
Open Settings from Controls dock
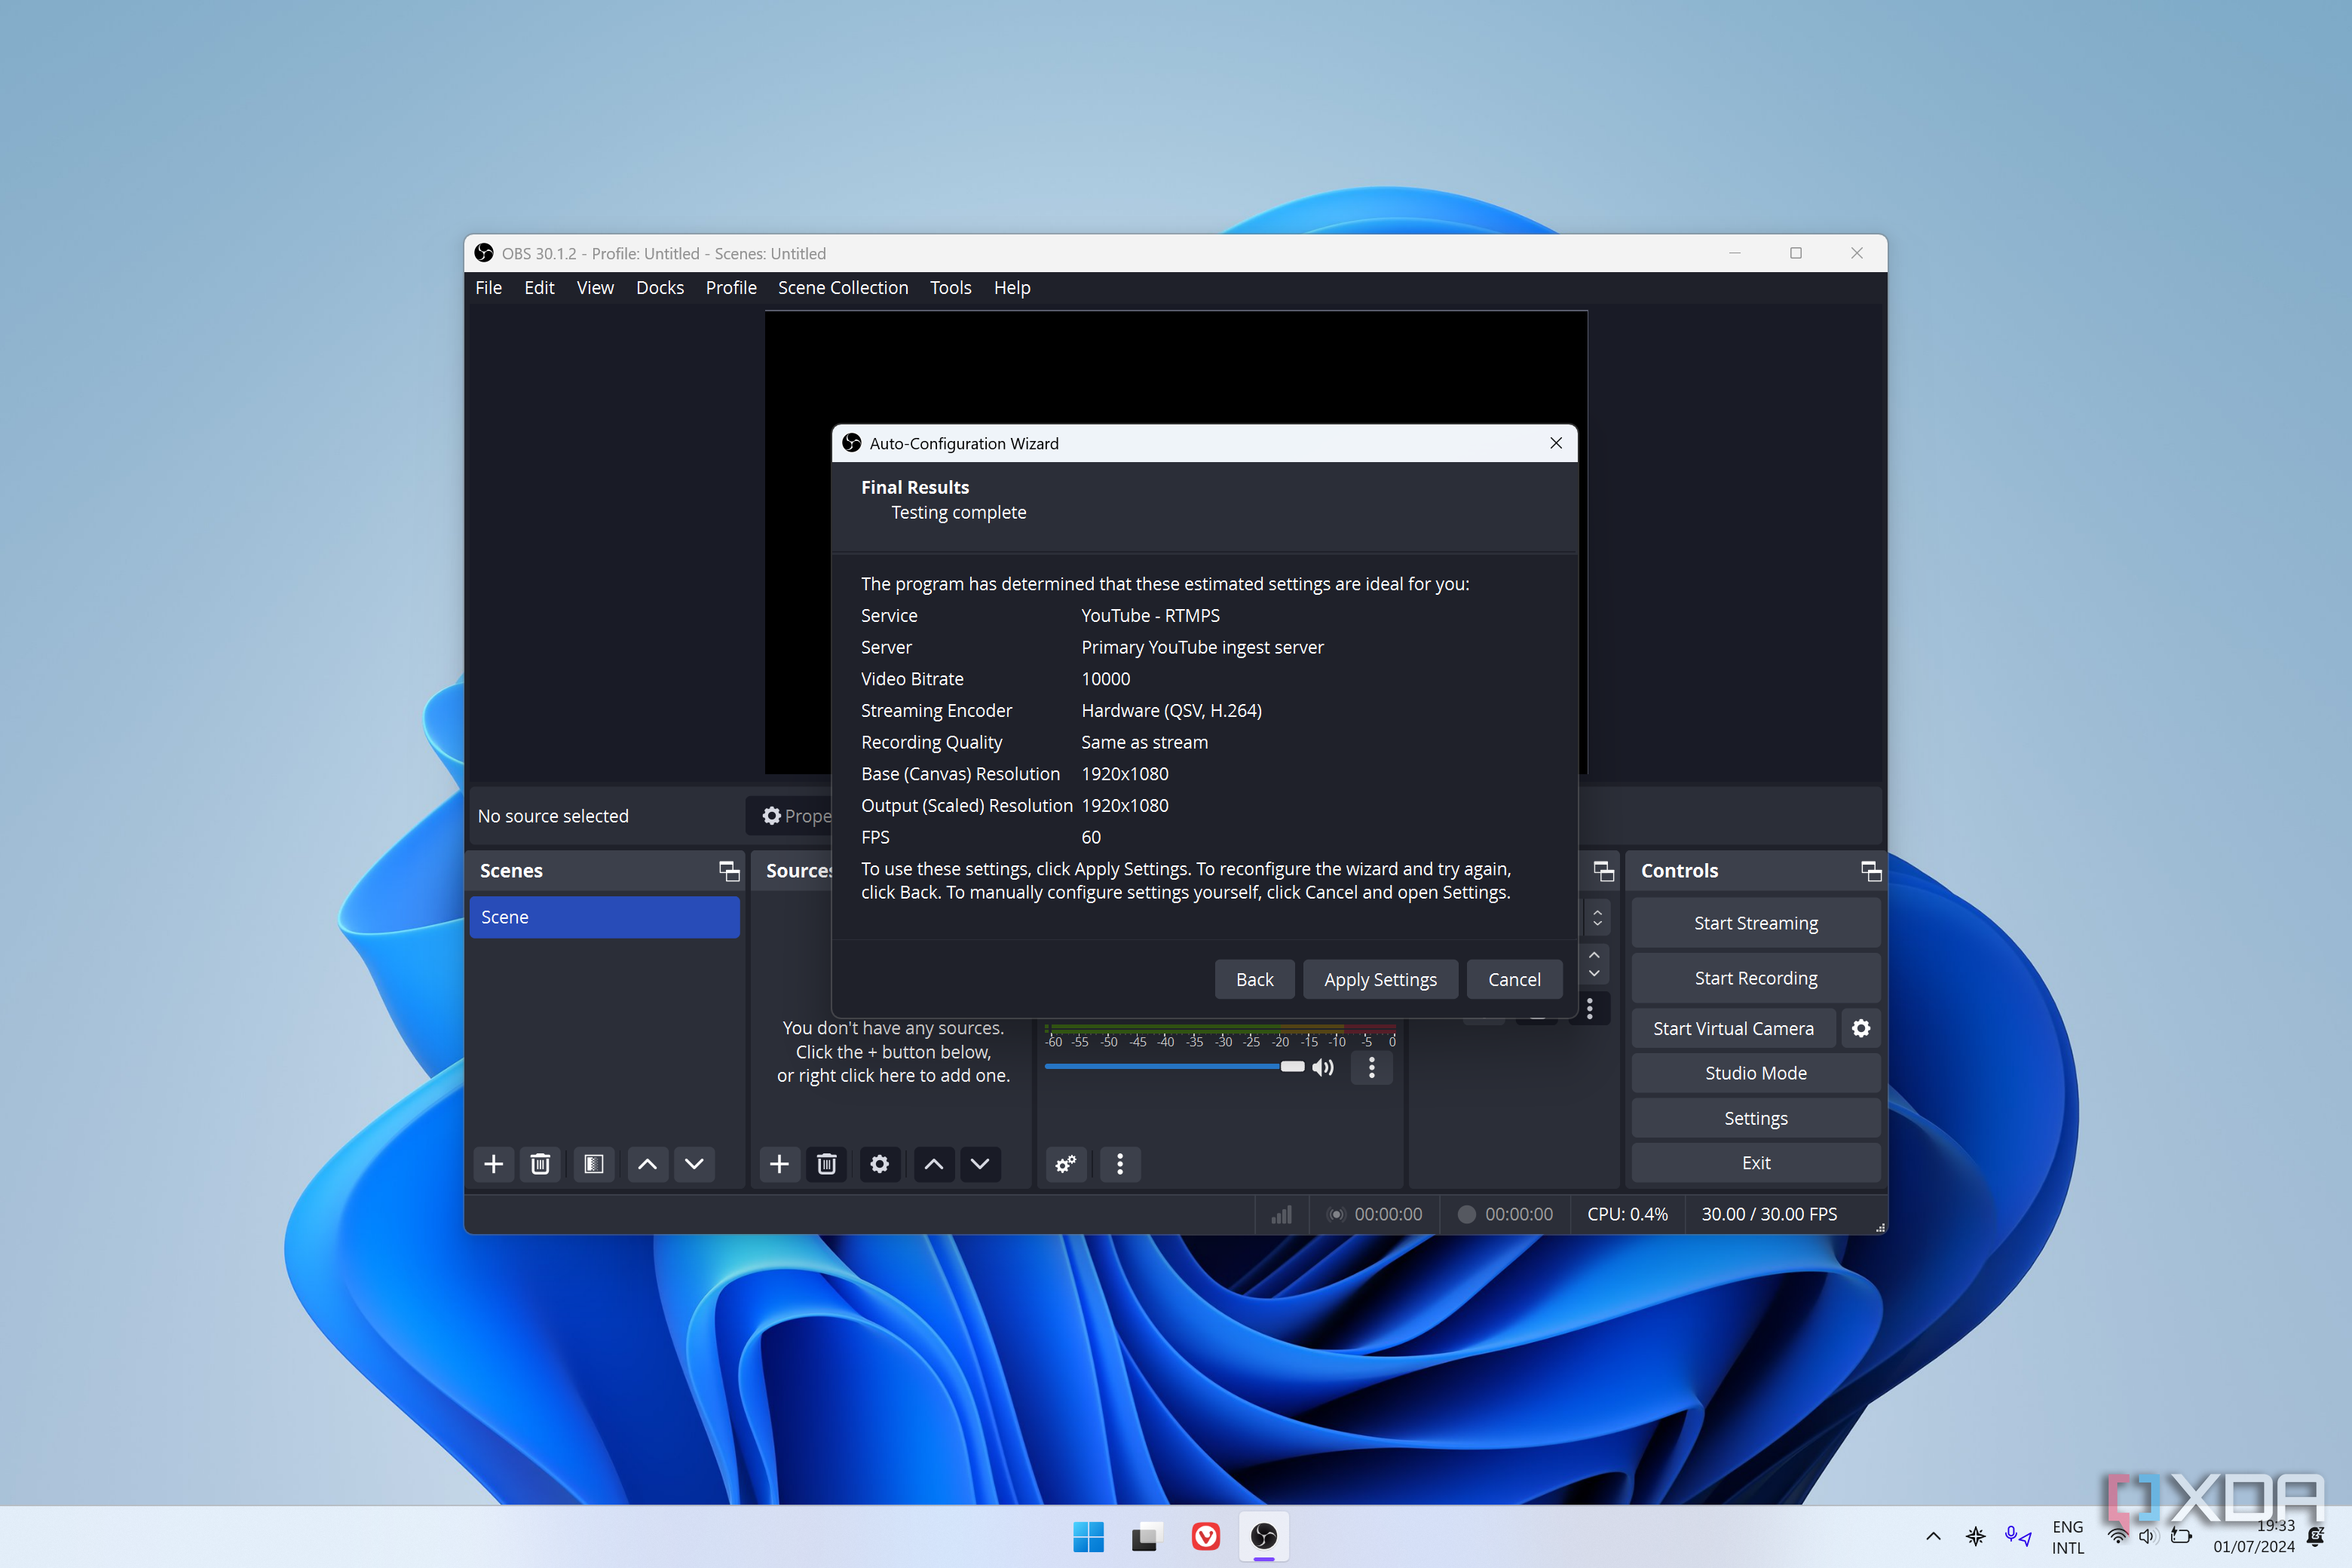[x=1756, y=1118]
